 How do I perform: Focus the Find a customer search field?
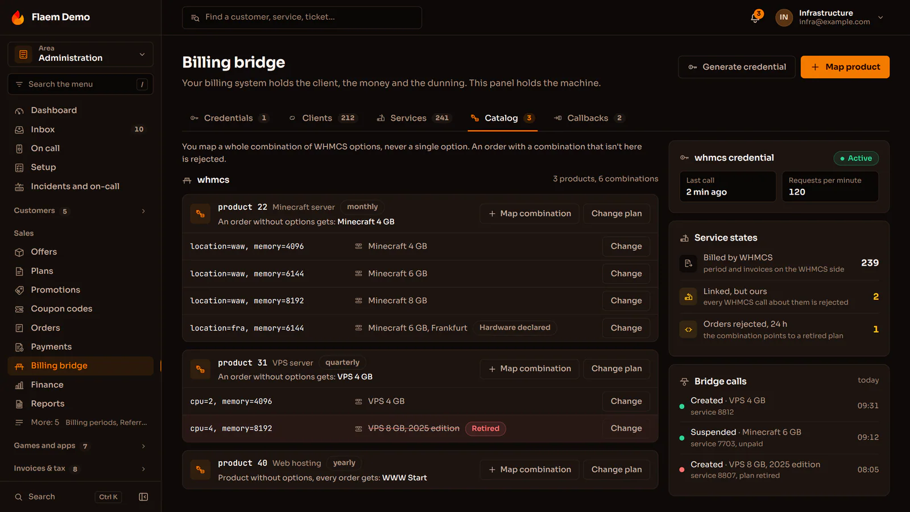click(x=302, y=18)
